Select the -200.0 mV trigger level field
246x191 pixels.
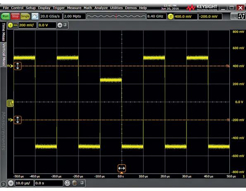click(x=210, y=17)
